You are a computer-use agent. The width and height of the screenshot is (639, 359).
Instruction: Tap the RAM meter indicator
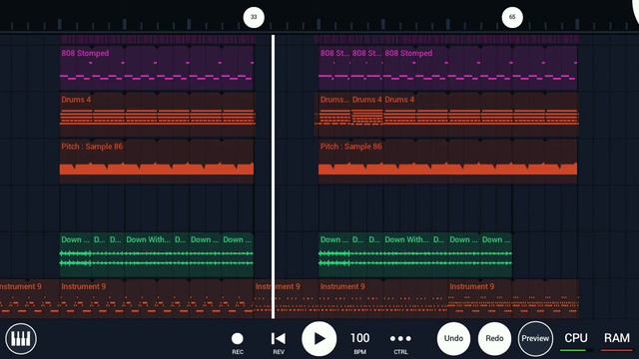pyautogui.click(x=617, y=340)
